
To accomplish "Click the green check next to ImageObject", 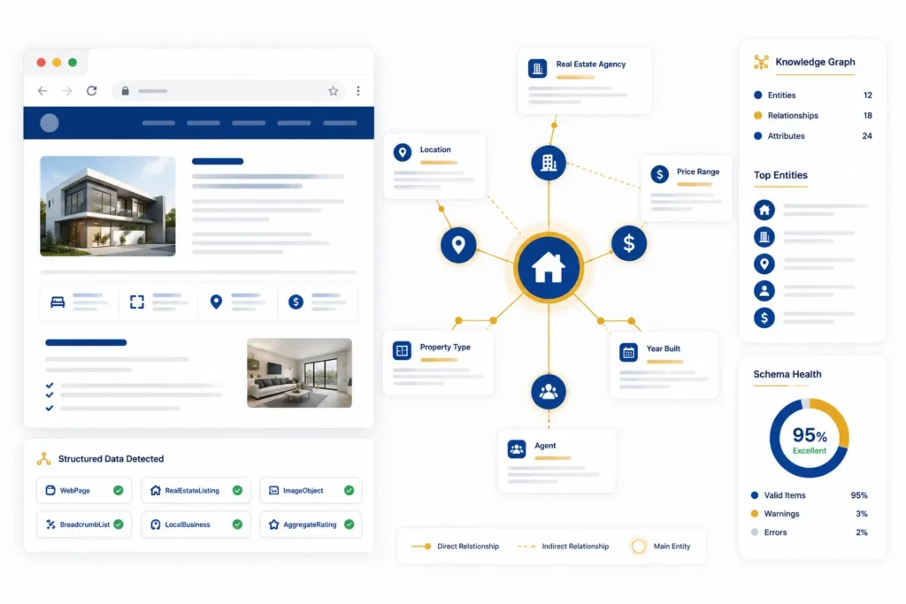I will 349,490.
